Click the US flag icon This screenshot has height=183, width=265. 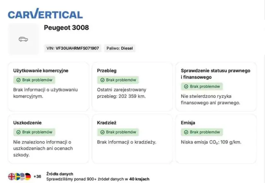click(x=22, y=176)
